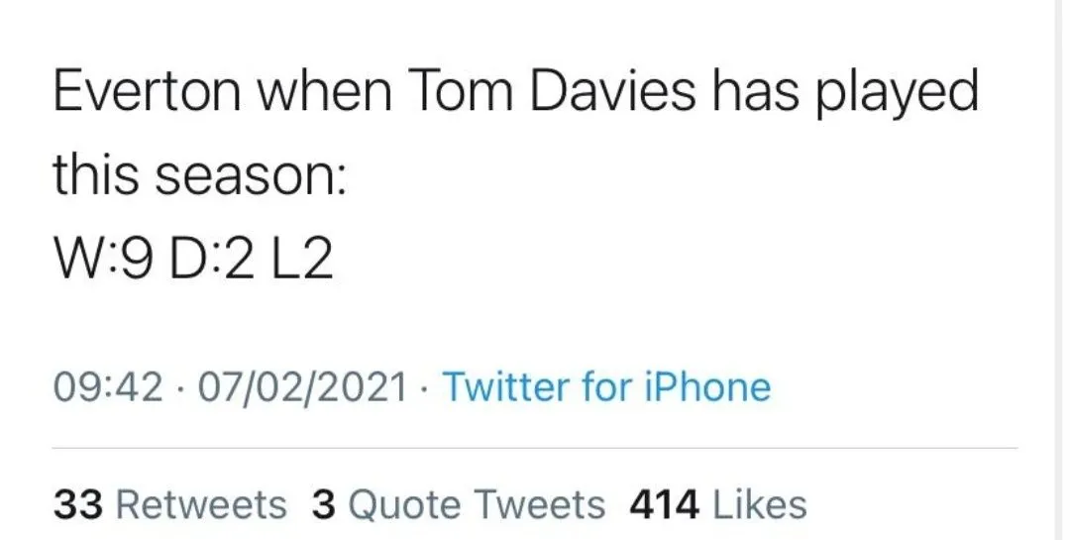Select the word Likes
This screenshot has height=540, width=1070.
click(x=759, y=505)
